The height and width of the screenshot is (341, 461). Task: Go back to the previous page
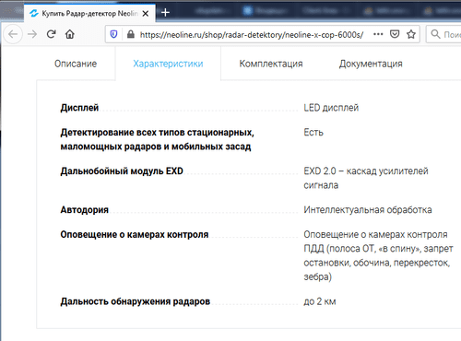(x=13, y=34)
